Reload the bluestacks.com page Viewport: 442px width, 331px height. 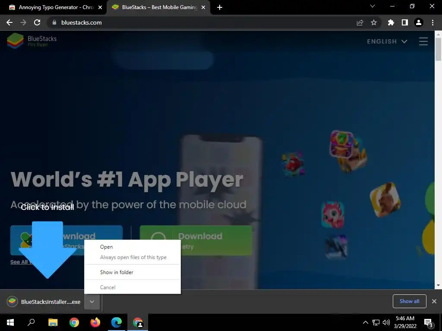click(37, 22)
